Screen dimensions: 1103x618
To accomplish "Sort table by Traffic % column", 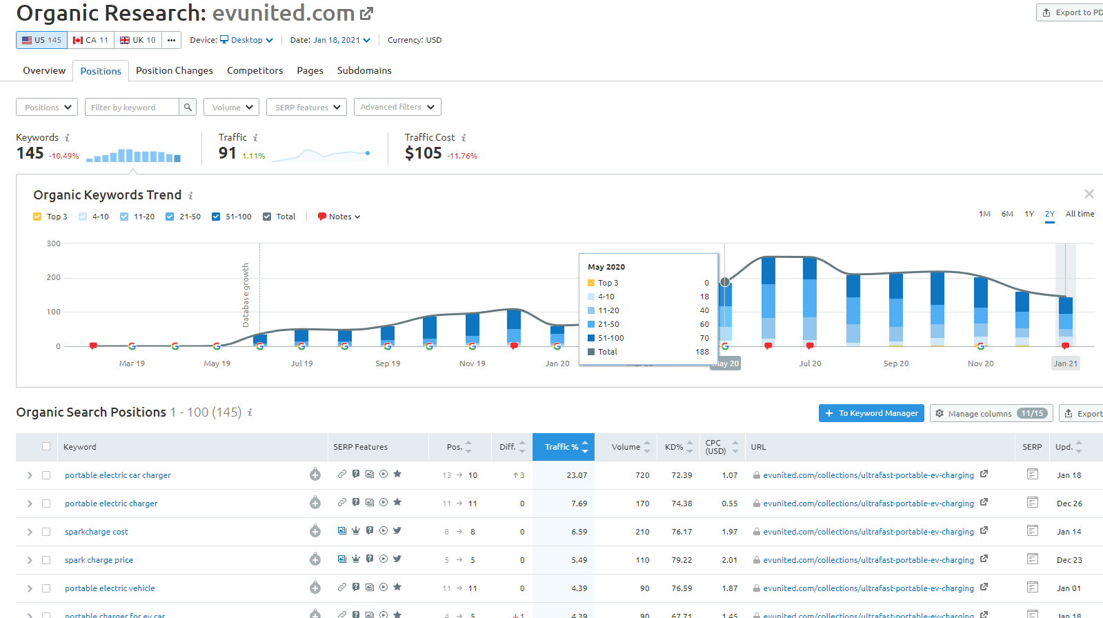I will tap(564, 447).
